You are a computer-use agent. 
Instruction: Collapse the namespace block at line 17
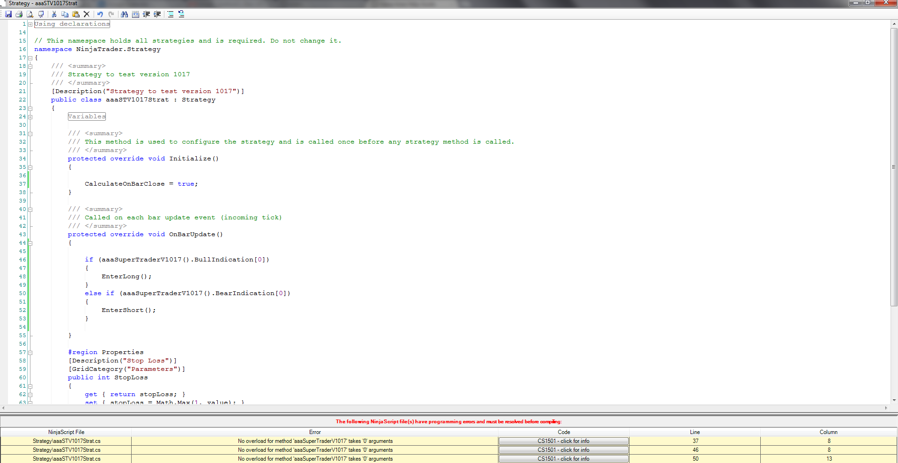tap(30, 58)
